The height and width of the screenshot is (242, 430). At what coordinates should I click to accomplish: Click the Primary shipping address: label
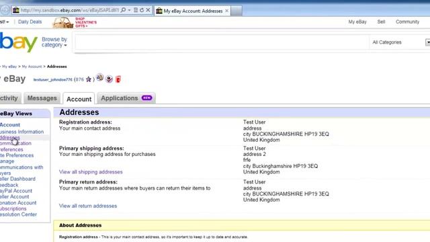point(91,148)
